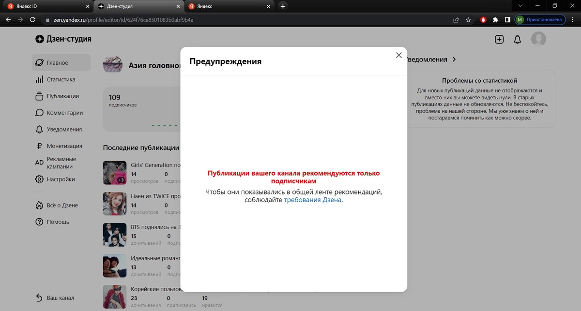Viewport: 581px width, 311px height.
Task: Close the Дзен-студия browser tab
Action: (178, 6)
